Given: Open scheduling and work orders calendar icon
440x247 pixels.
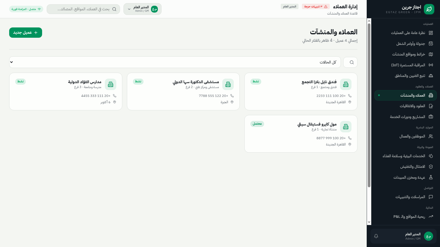Looking at the screenshot, I should point(431,44).
